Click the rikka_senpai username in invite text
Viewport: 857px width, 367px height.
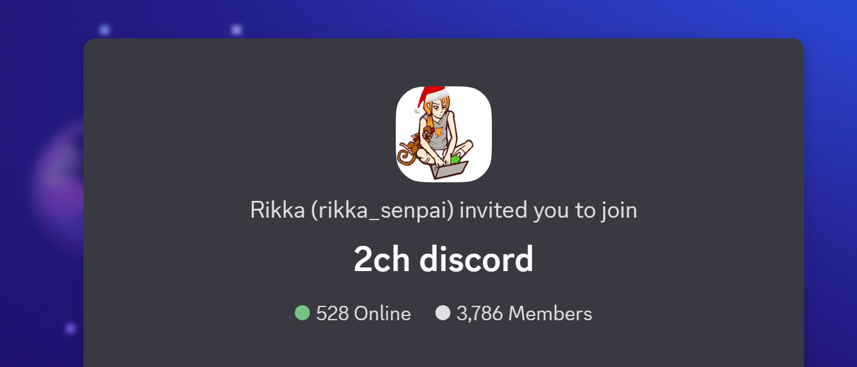click(x=382, y=210)
